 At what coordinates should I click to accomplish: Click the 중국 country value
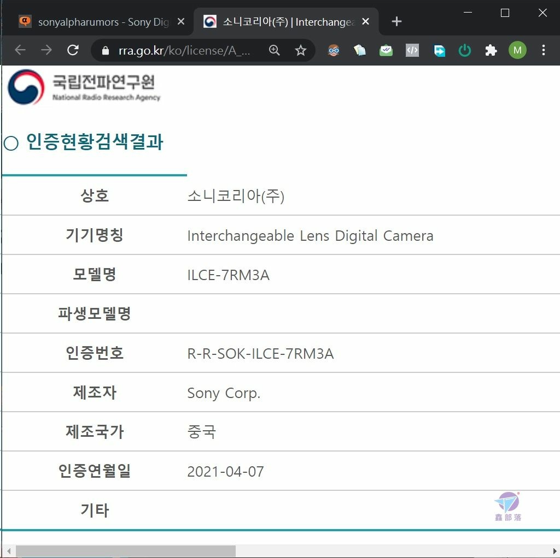click(202, 432)
